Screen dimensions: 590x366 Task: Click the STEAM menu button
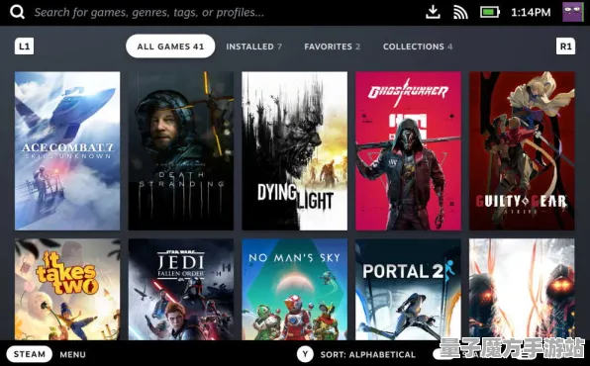[30, 354]
